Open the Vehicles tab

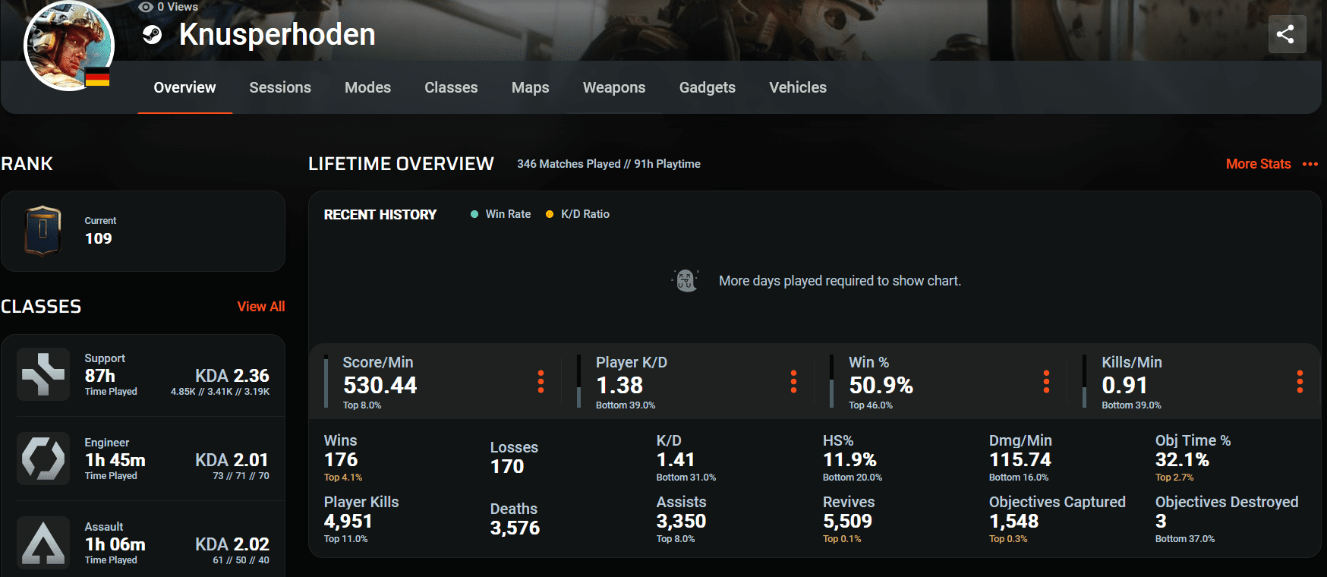click(798, 87)
